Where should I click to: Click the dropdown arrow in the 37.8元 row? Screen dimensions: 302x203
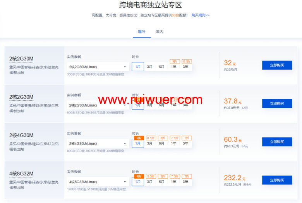(x=125, y=105)
